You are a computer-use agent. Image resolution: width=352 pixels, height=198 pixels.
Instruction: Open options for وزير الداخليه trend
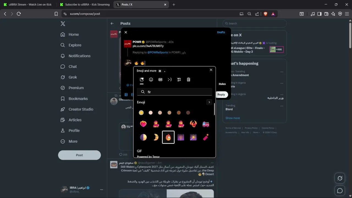pyautogui.click(x=282, y=94)
